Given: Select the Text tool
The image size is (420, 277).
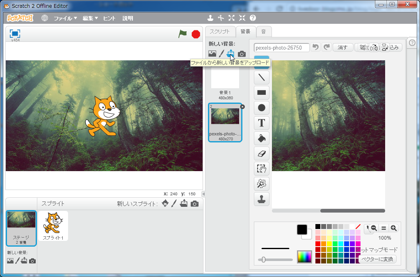Looking at the screenshot, I should point(261,123).
